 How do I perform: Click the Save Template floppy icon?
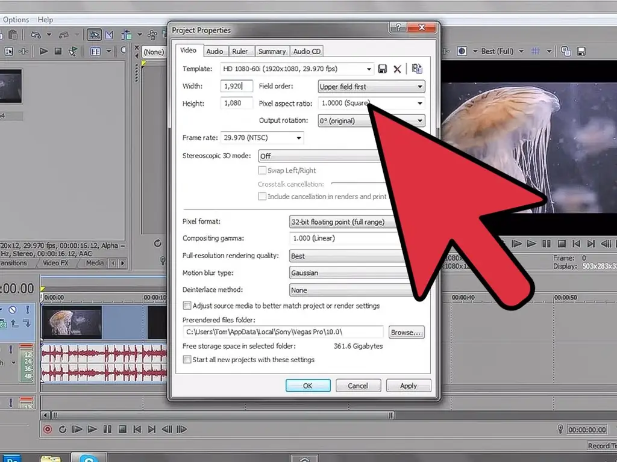[382, 69]
